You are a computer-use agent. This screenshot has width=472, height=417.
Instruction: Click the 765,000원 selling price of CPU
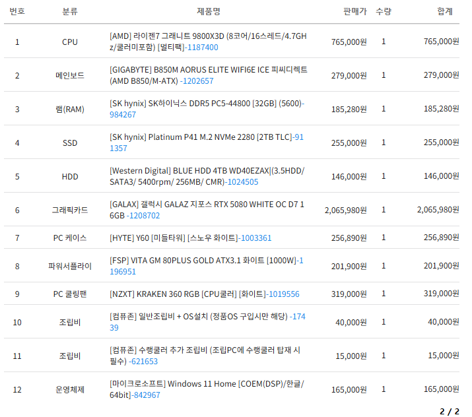[x=349, y=42]
